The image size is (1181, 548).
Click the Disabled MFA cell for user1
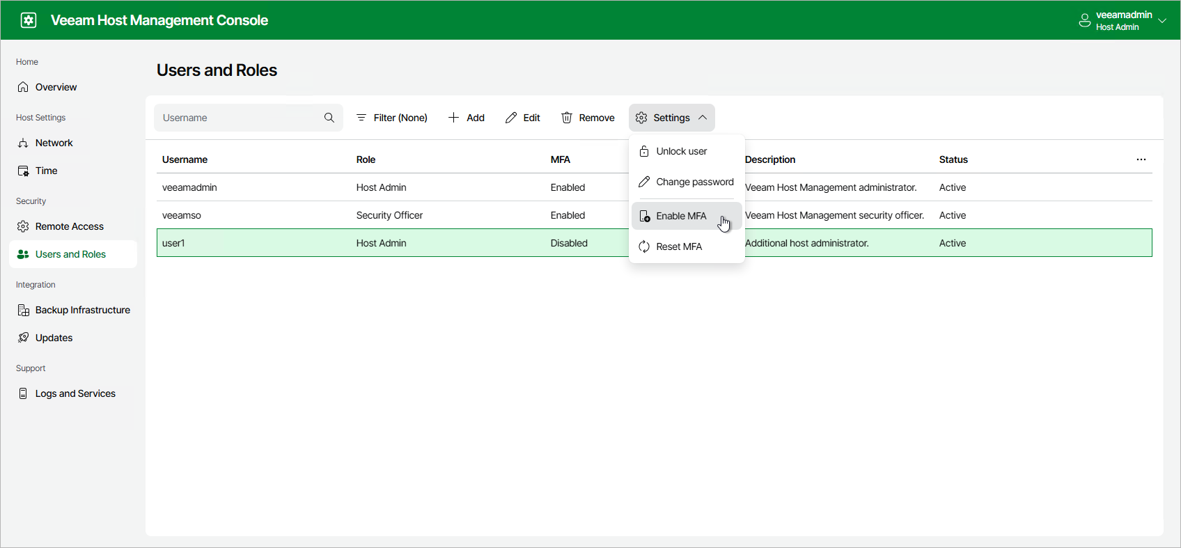point(569,243)
